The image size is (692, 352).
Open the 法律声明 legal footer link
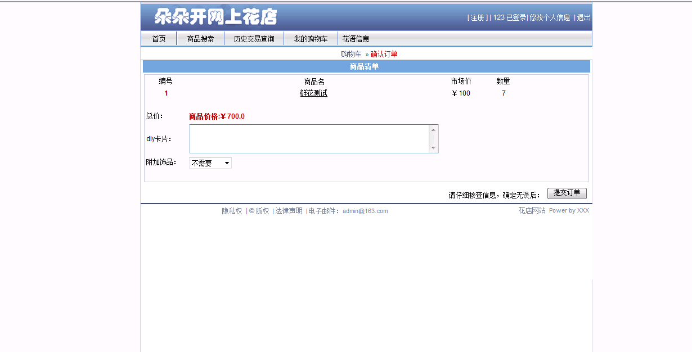click(x=289, y=211)
